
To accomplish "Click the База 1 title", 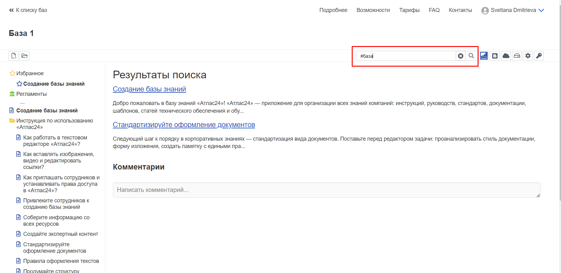I will (x=21, y=33).
